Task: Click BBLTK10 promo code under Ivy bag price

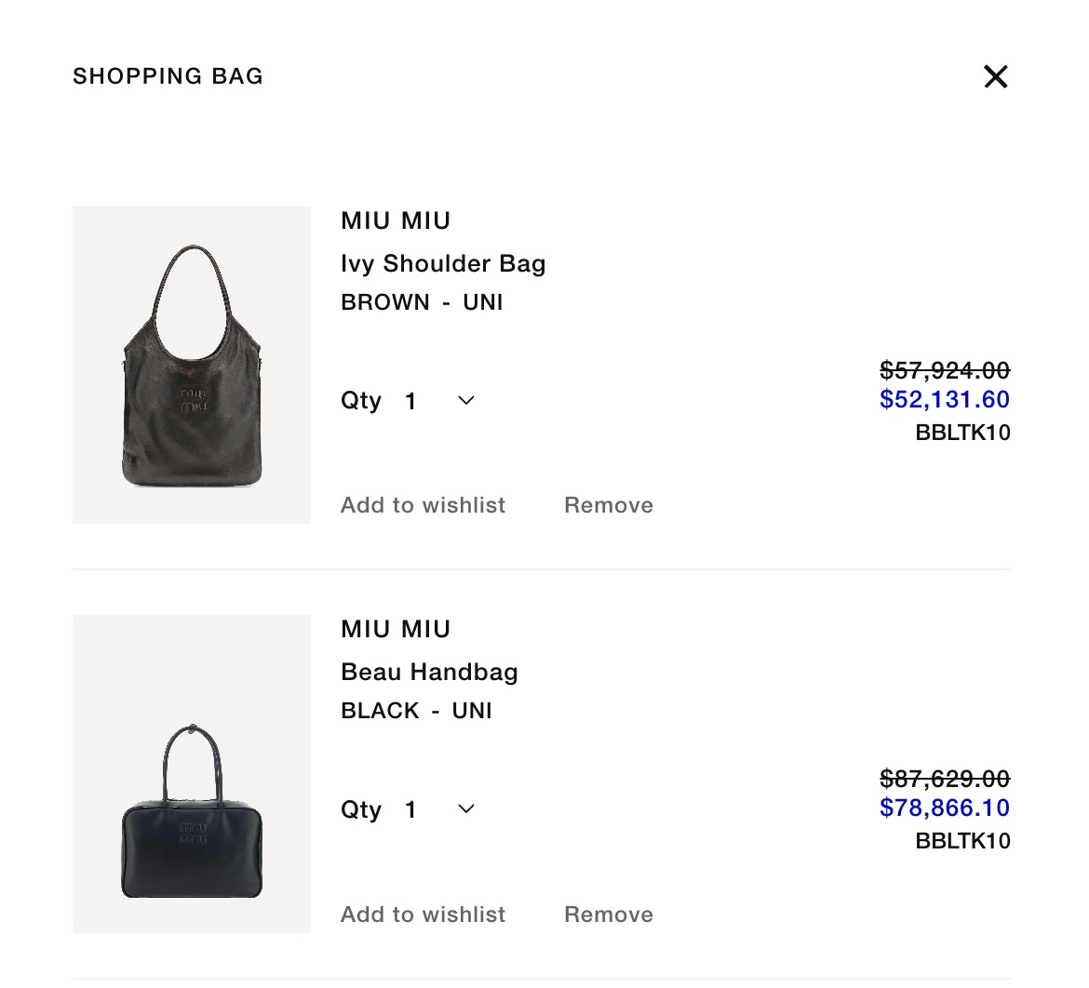Action: click(x=962, y=433)
